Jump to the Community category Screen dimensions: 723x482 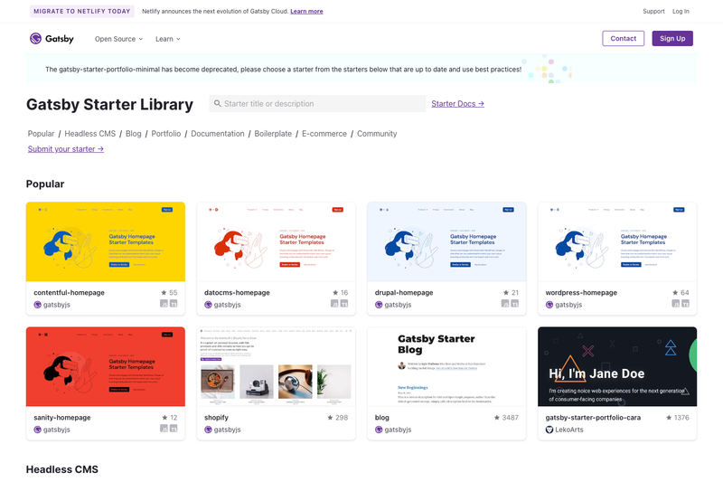(377, 134)
